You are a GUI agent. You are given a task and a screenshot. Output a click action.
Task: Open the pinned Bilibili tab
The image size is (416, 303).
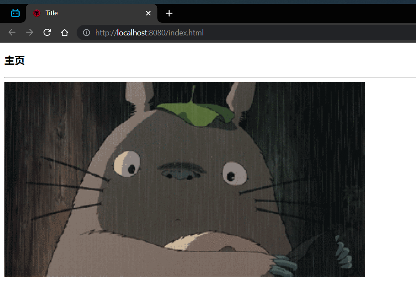click(x=15, y=13)
